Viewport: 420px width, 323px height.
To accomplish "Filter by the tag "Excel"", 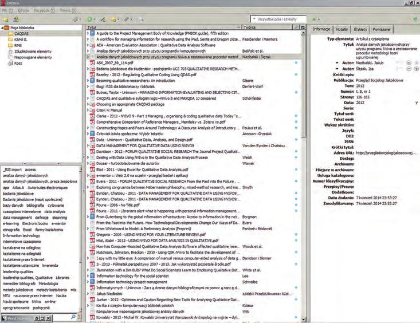I will (x=27, y=230).
